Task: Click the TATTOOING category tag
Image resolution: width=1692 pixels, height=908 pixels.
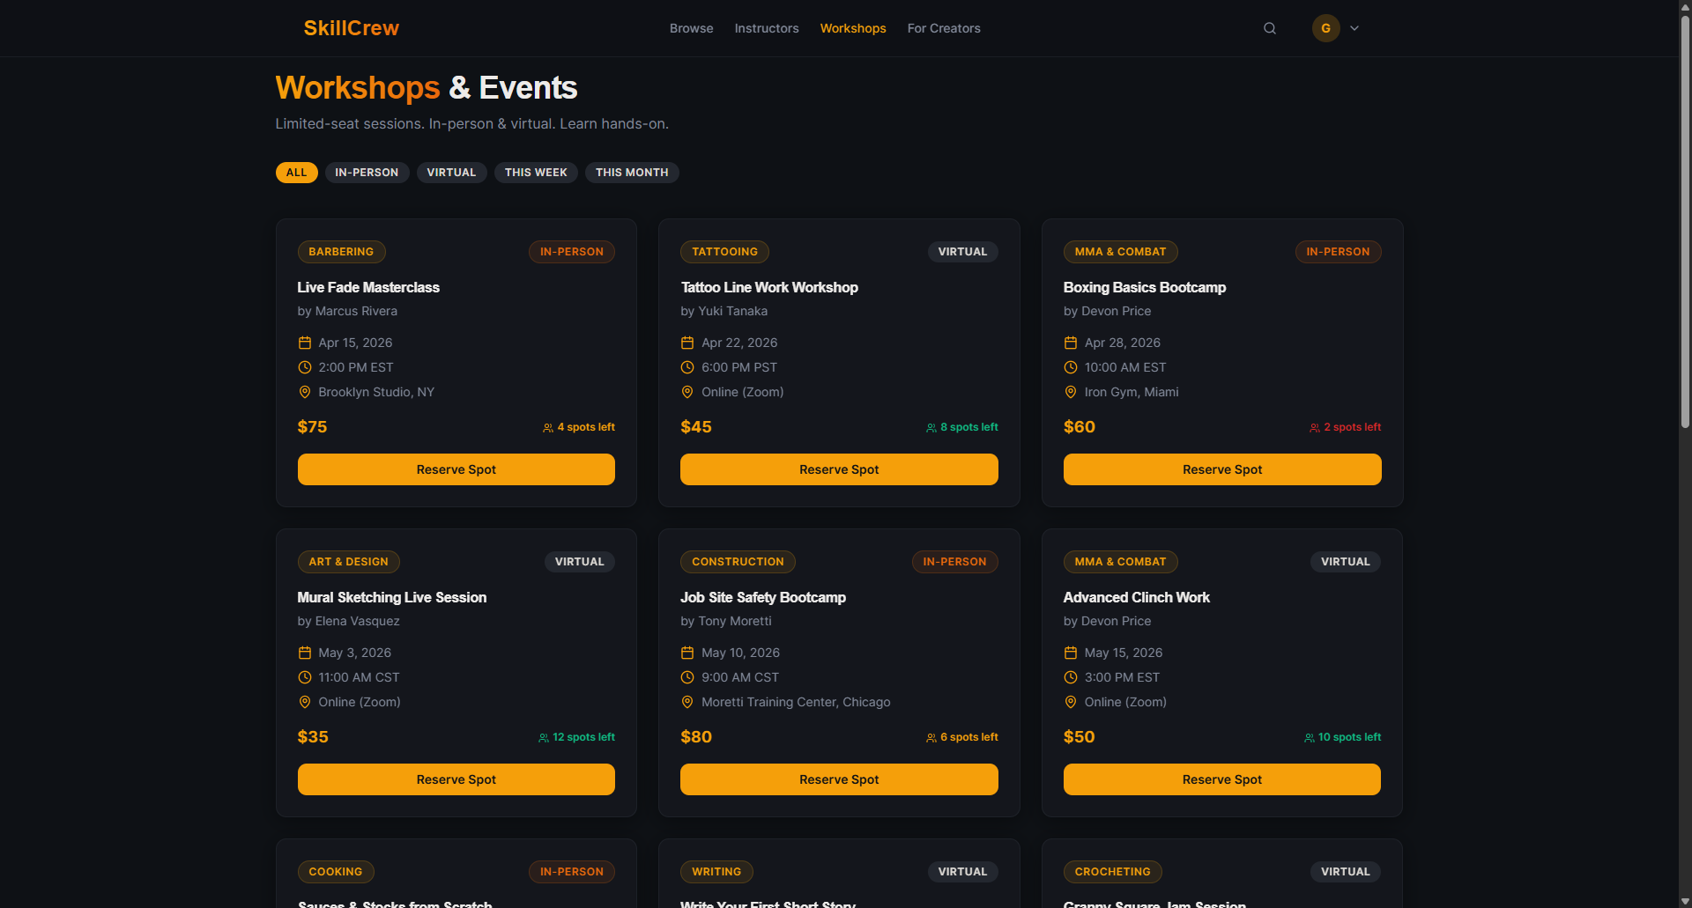Action: tap(724, 252)
